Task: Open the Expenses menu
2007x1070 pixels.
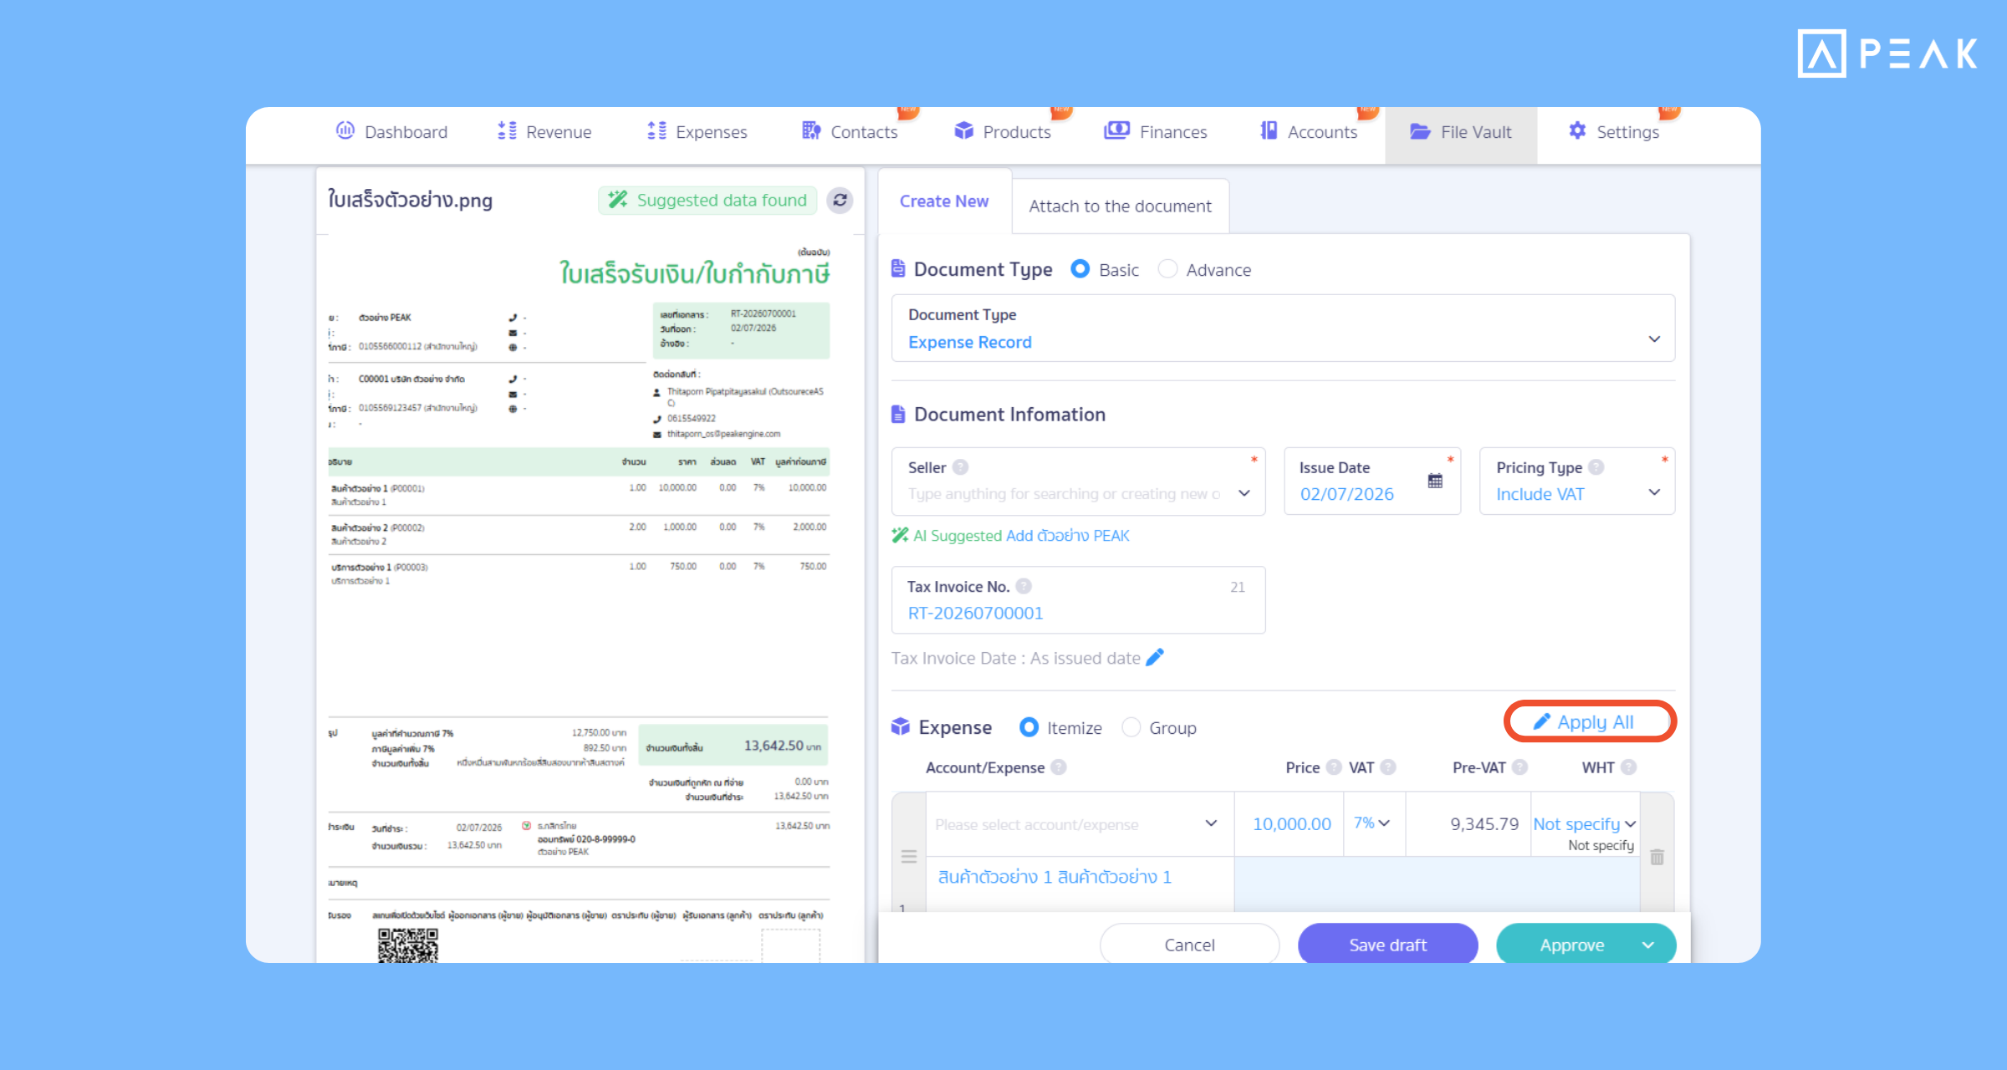Action: click(x=697, y=132)
